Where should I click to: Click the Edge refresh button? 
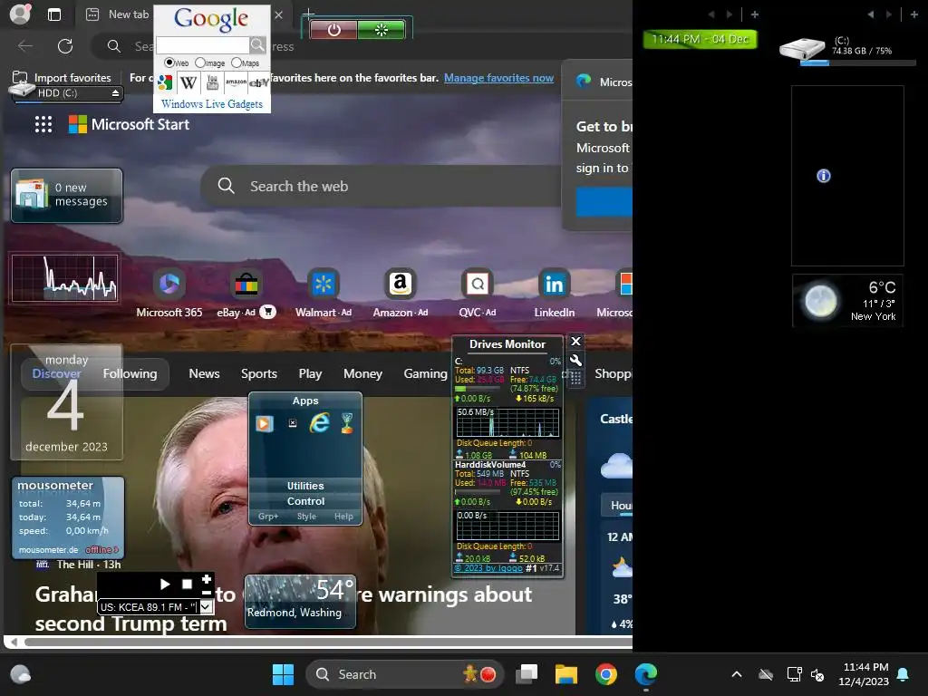pos(65,46)
